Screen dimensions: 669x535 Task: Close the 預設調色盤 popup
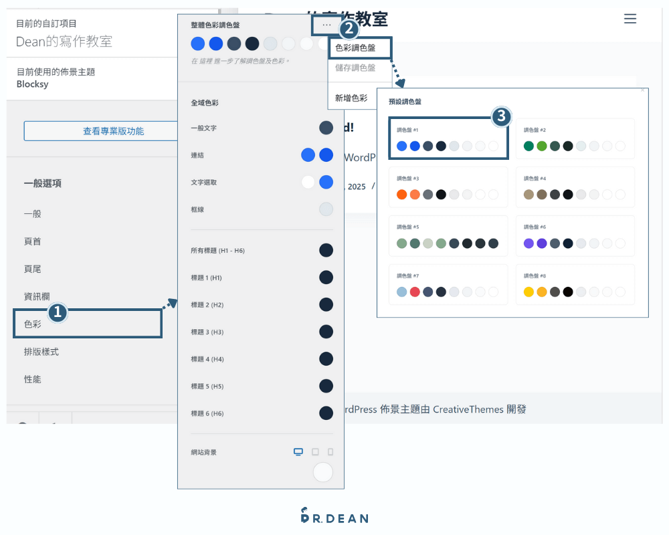click(x=642, y=90)
